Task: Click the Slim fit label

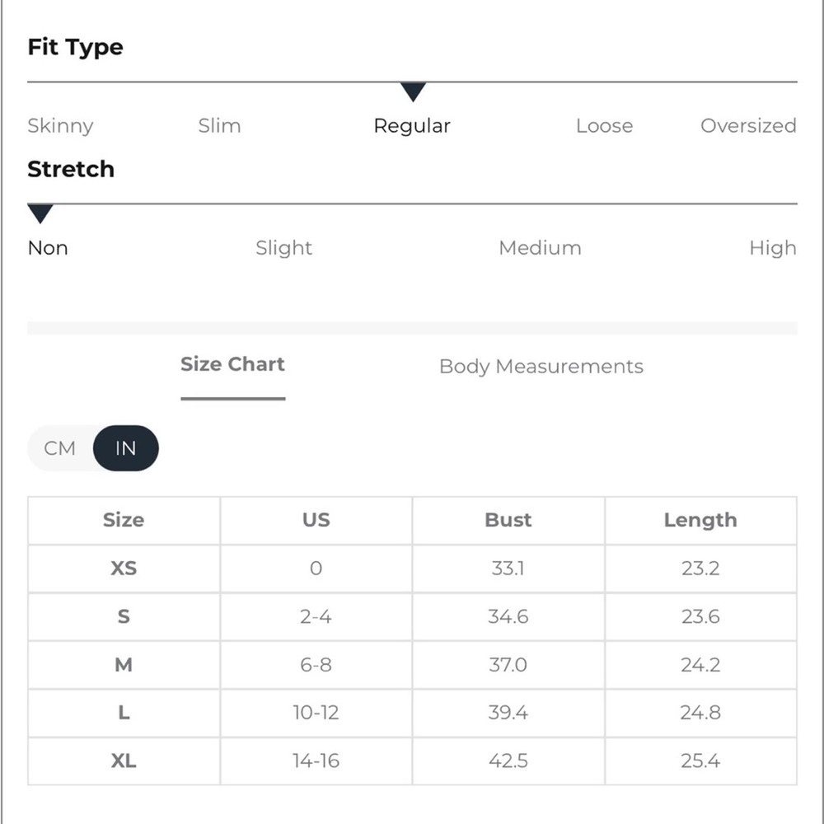Action: [x=220, y=125]
